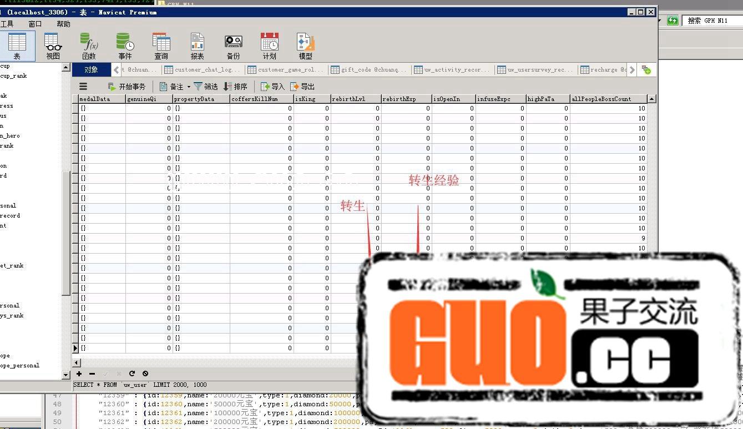Click the 导出 export button
The image size is (743, 429).
click(302, 87)
